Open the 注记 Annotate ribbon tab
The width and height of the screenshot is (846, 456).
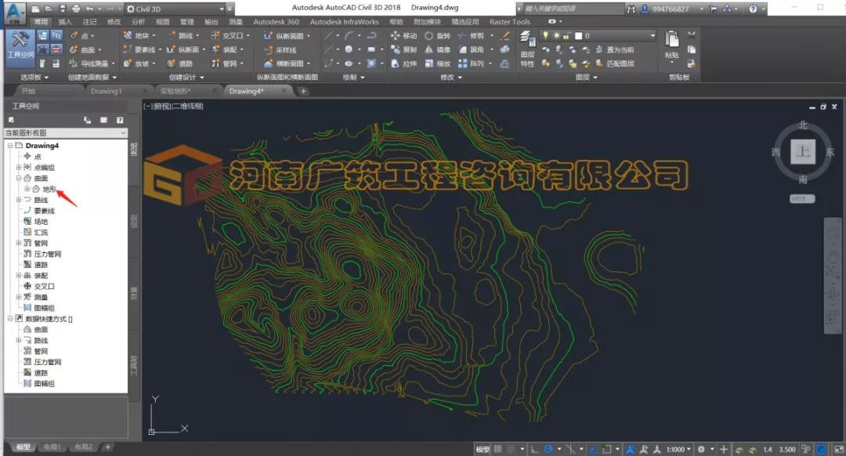(x=89, y=22)
